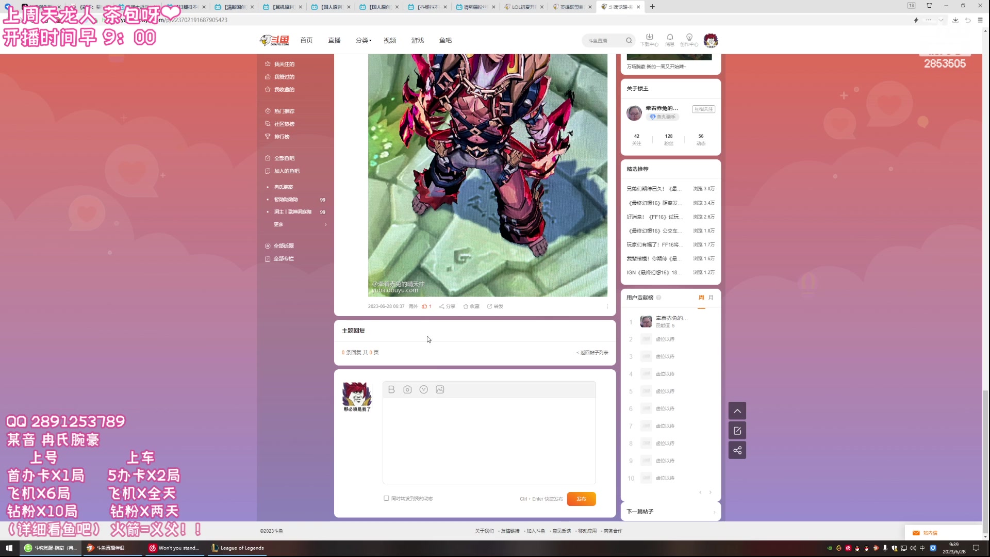Viewport: 990px width, 557px height.
Task: Open 斗鱼直播伴侣 in the taskbar
Action: (112, 548)
